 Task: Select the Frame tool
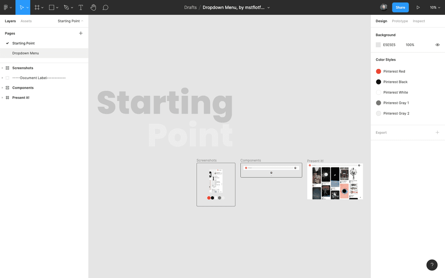37,7
